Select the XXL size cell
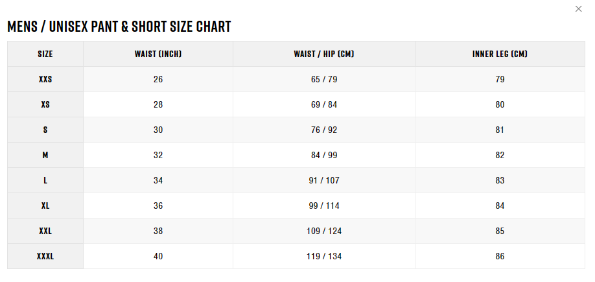Screen dimensions: 595x282 (45, 231)
